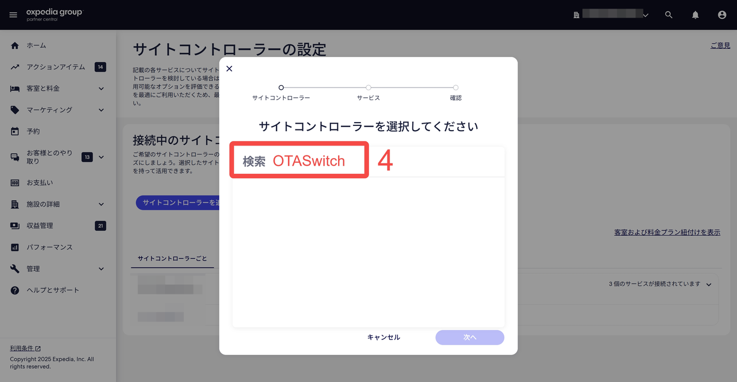
Task: Open 収益管理 in the sidebar
Action: pos(40,226)
